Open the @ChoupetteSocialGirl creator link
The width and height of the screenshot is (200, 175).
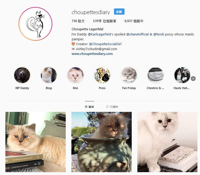pyautogui.click(x=105, y=44)
